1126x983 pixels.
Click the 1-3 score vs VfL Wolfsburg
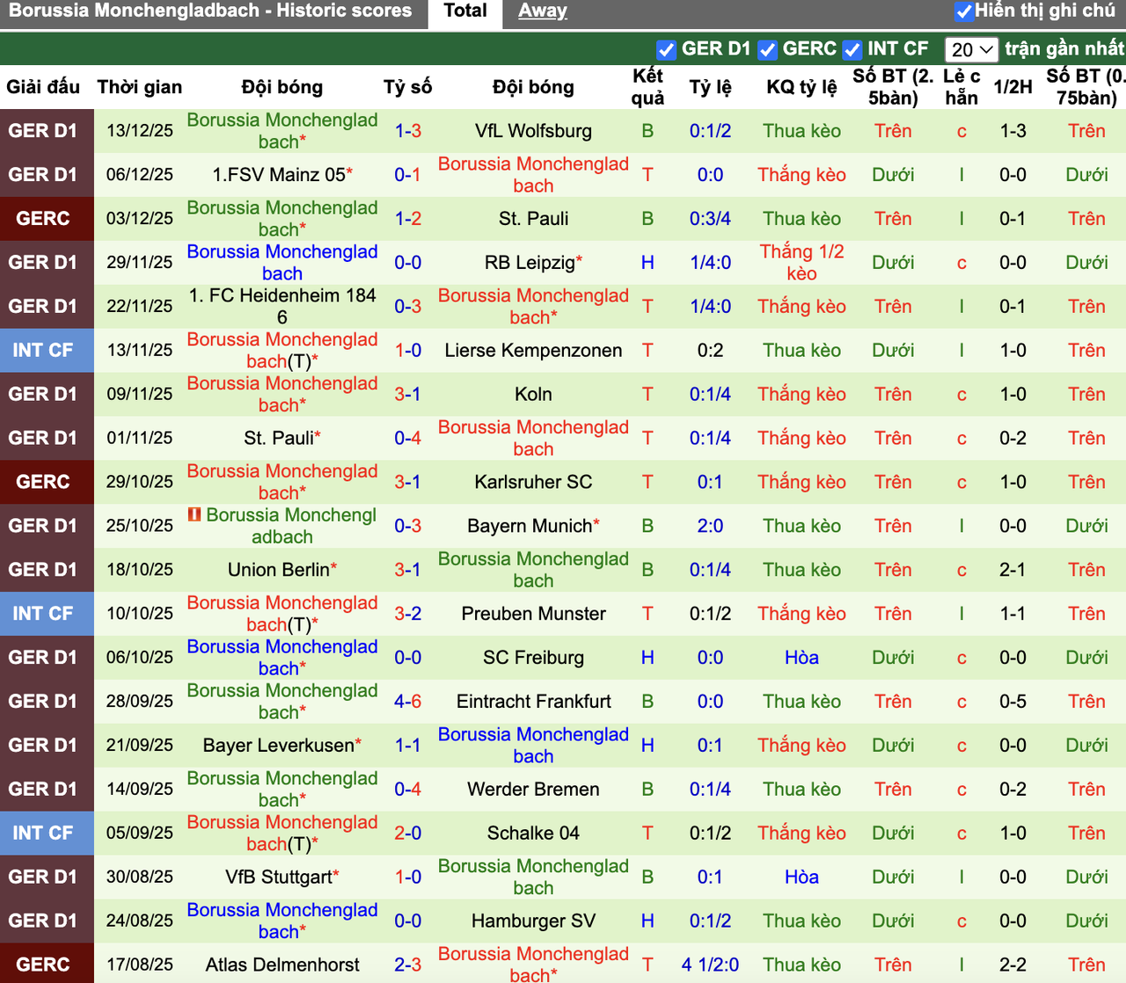click(407, 131)
